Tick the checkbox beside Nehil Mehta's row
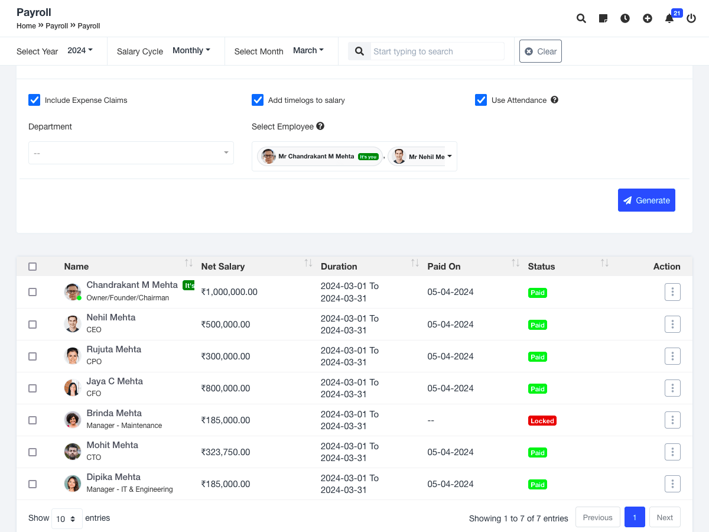 pos(32,324)
